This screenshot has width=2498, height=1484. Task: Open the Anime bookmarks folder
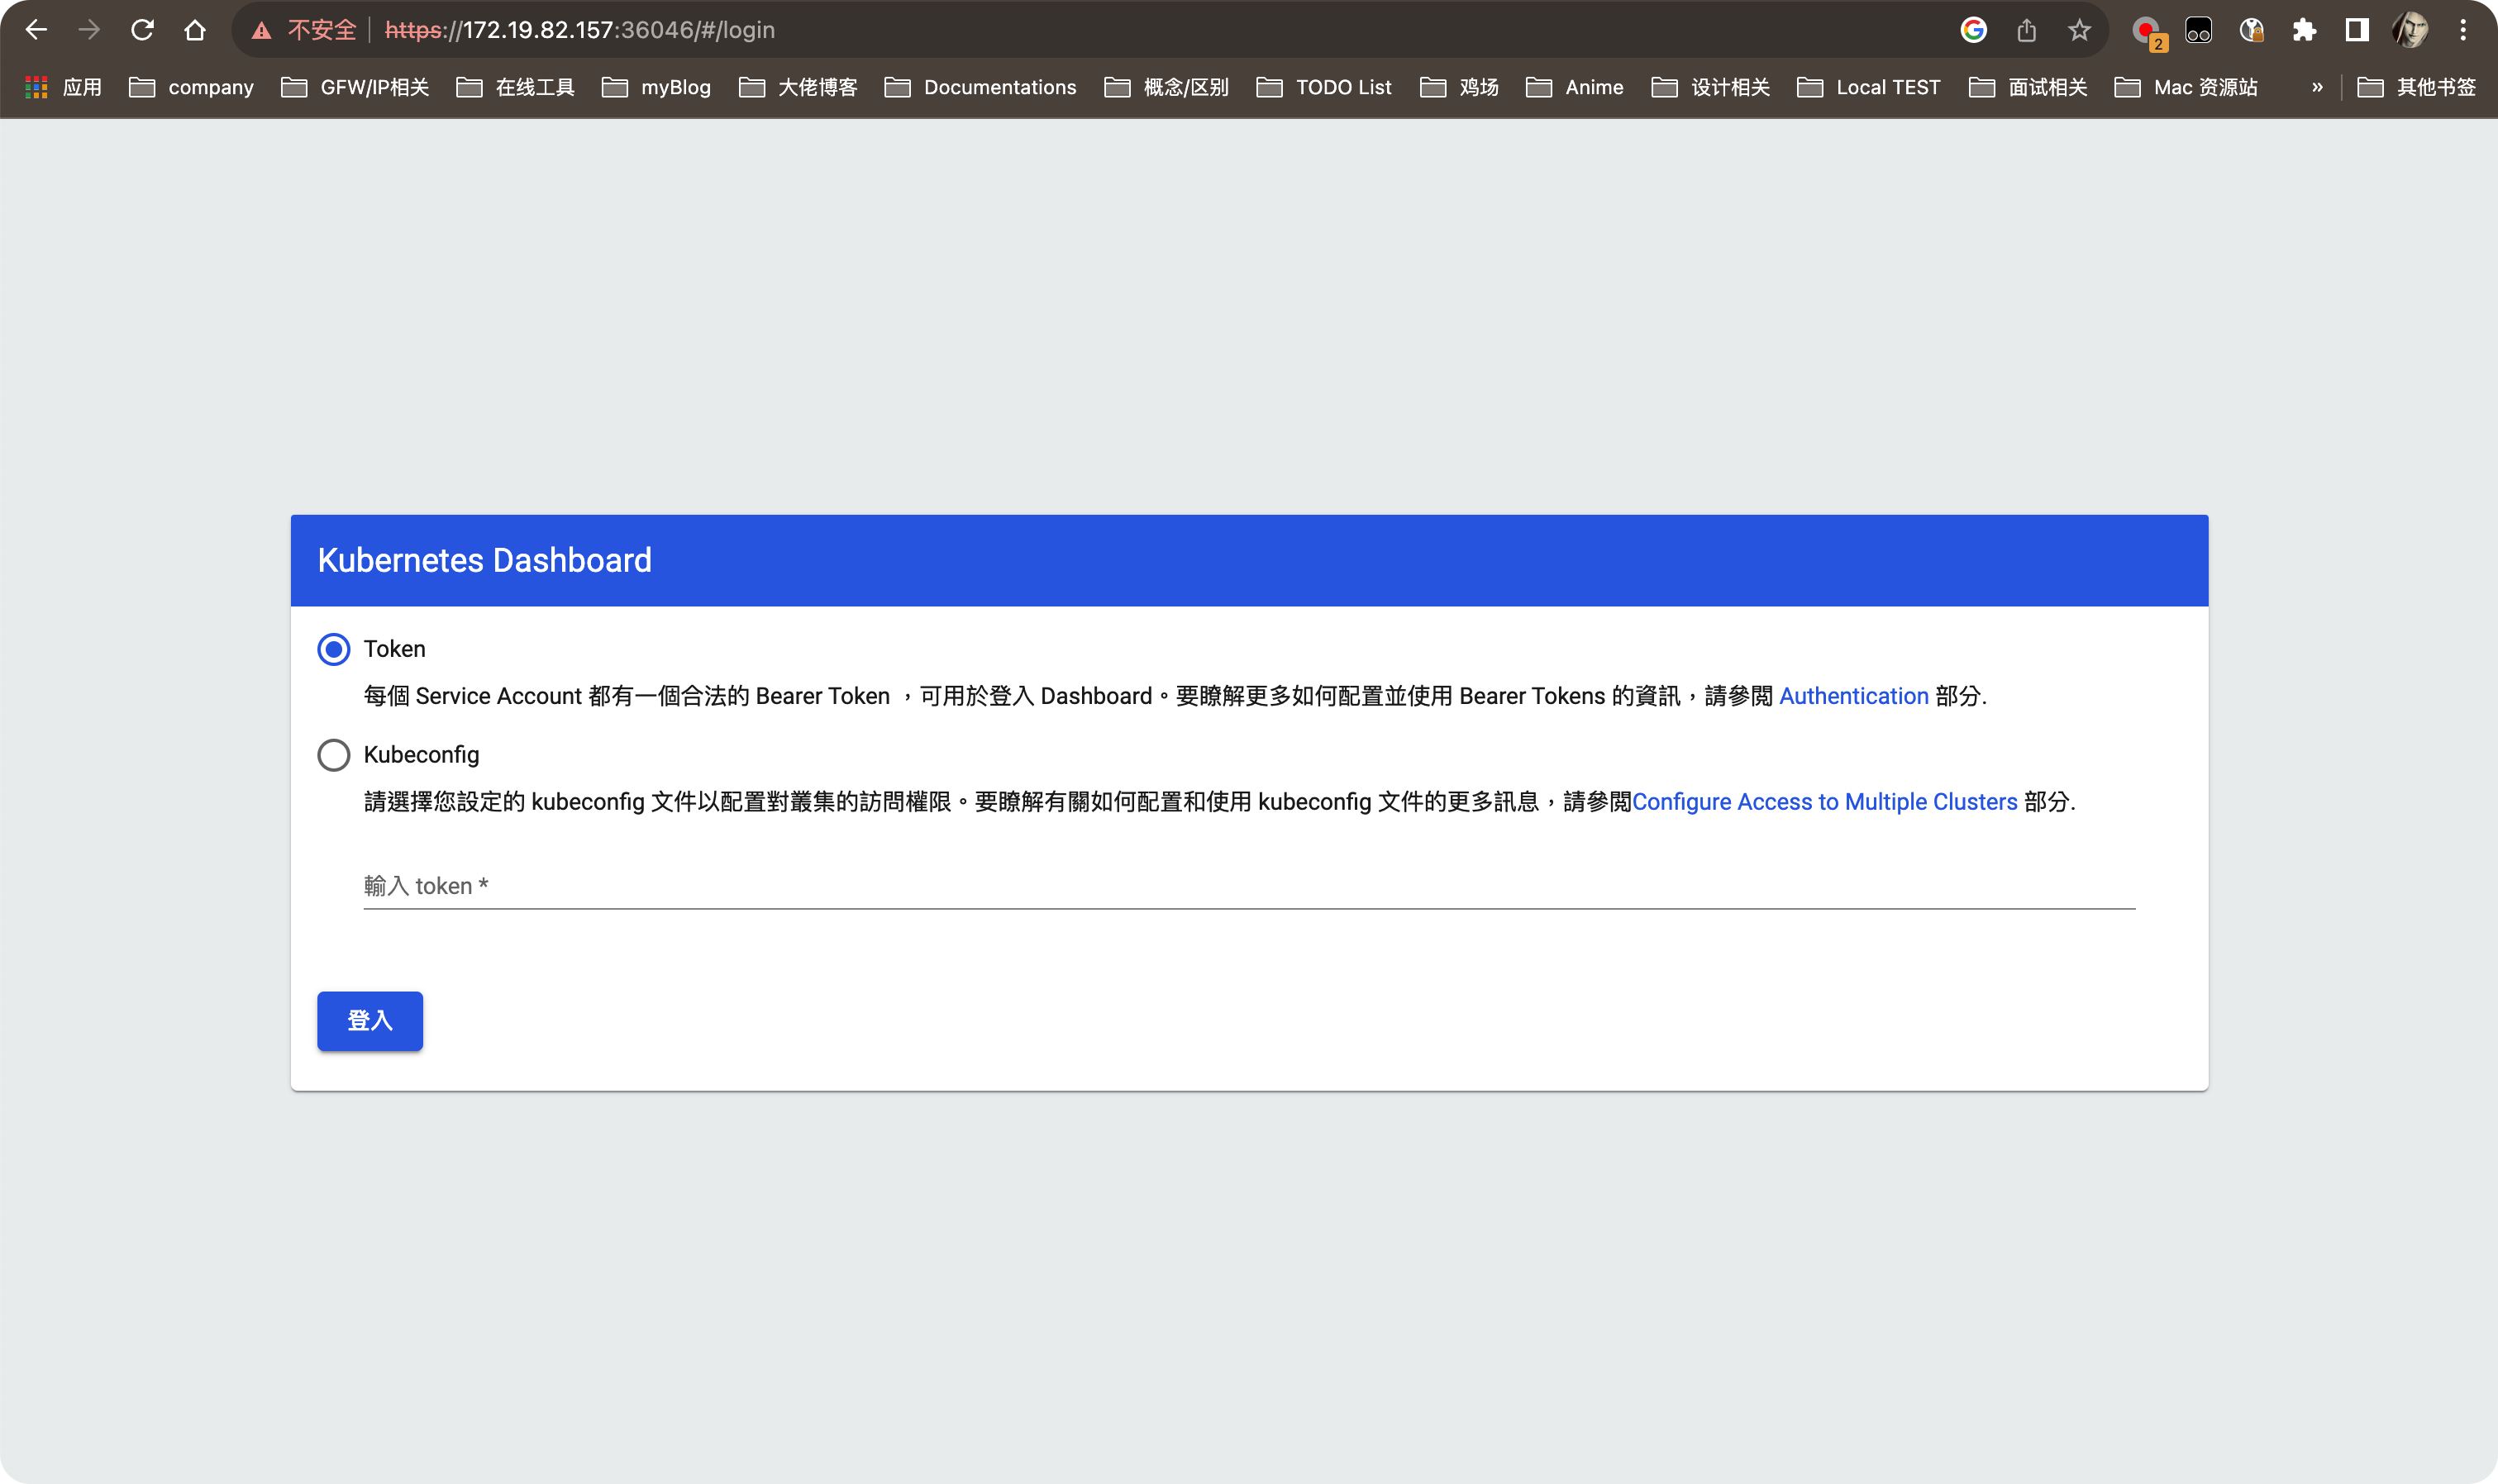1575,87
